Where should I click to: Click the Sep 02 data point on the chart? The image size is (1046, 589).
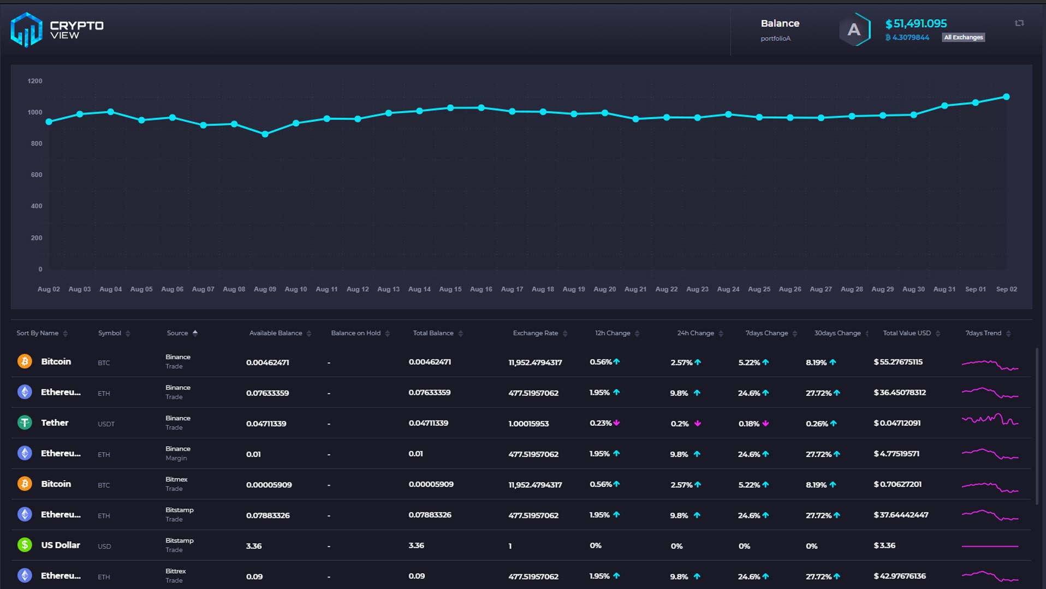tap(1006, 97)
